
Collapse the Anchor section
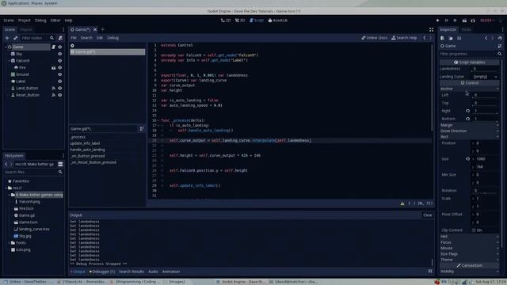(x=470, y=89)
